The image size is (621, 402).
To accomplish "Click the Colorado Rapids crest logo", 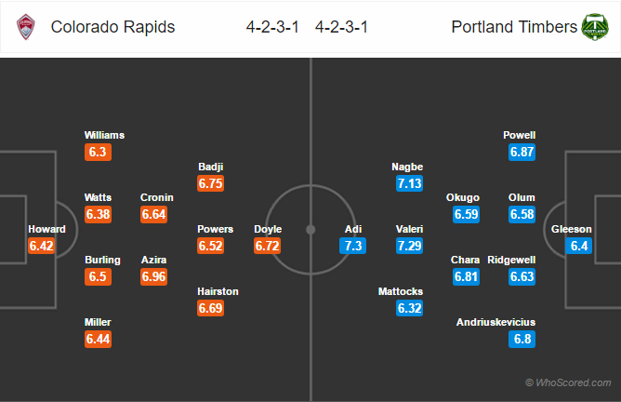I will (26, 27).
